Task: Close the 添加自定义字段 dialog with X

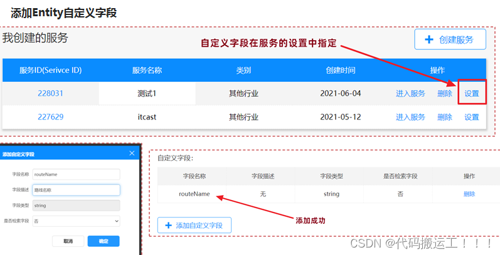Action: point(132,153)
